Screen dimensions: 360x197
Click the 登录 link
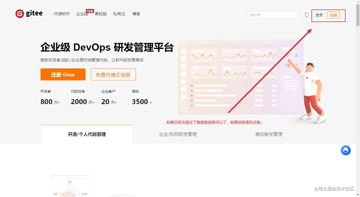tap(319, 15)
